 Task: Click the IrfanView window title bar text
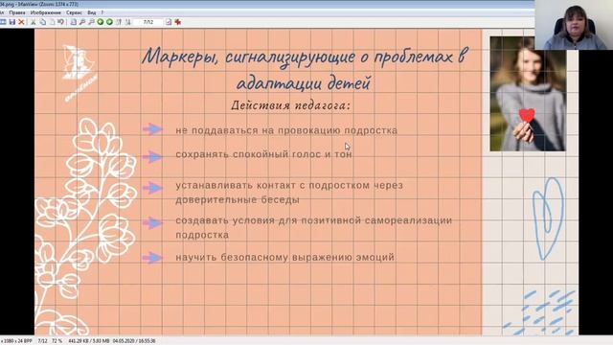[39, 4]
